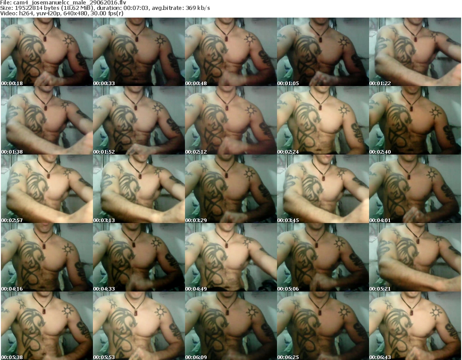This screenshot has height=360, width=462.
Task: Pick the thumbnail at 00:00:48
Action: pos(231,52)
